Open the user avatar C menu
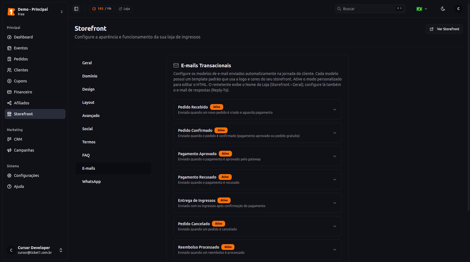This screenshot has height=262, width=470. 458,9
